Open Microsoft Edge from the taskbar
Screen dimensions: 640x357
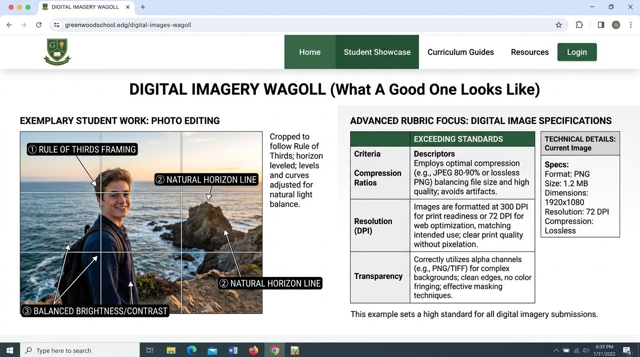[x=192, y=350]
